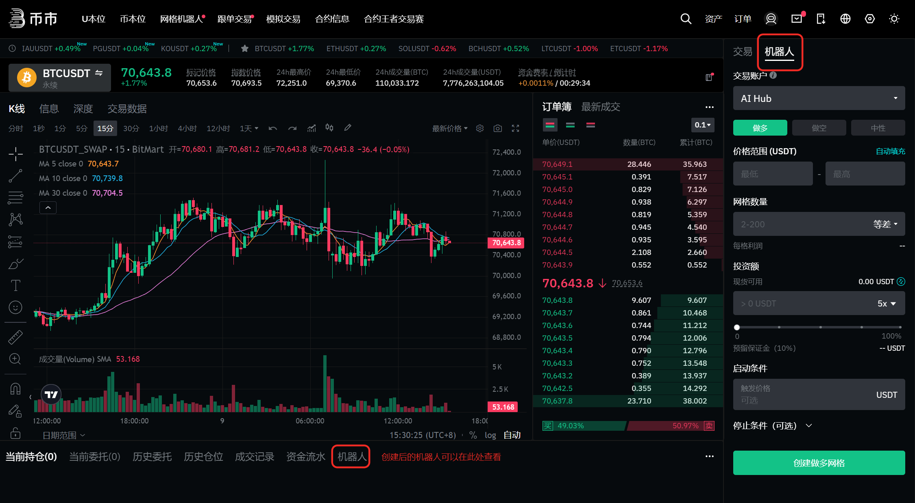Open indicators icon in chart toolbar
This screenshot has height=503, width=915.
[312, 128]
